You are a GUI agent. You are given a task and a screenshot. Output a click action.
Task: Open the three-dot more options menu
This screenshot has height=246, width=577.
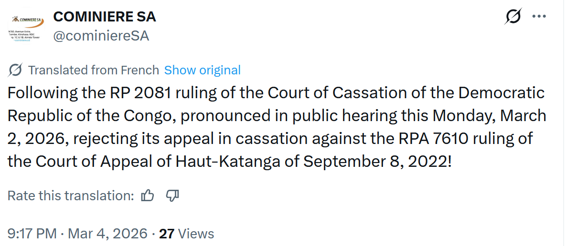[539, 17]
